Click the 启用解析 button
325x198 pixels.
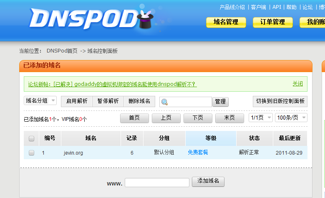click(x=77, y=101)
